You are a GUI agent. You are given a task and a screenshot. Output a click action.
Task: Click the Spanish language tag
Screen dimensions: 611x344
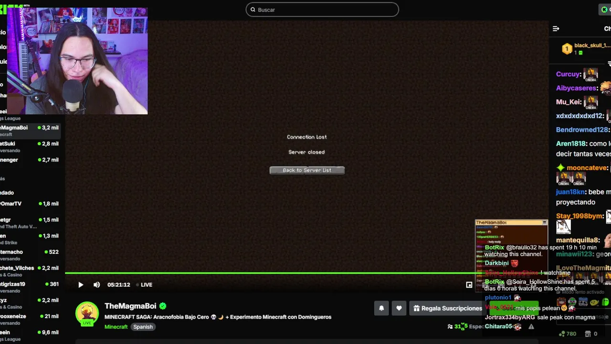(x=143, y=327)
